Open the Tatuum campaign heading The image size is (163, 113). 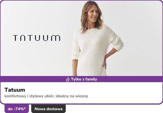[15, 90]
